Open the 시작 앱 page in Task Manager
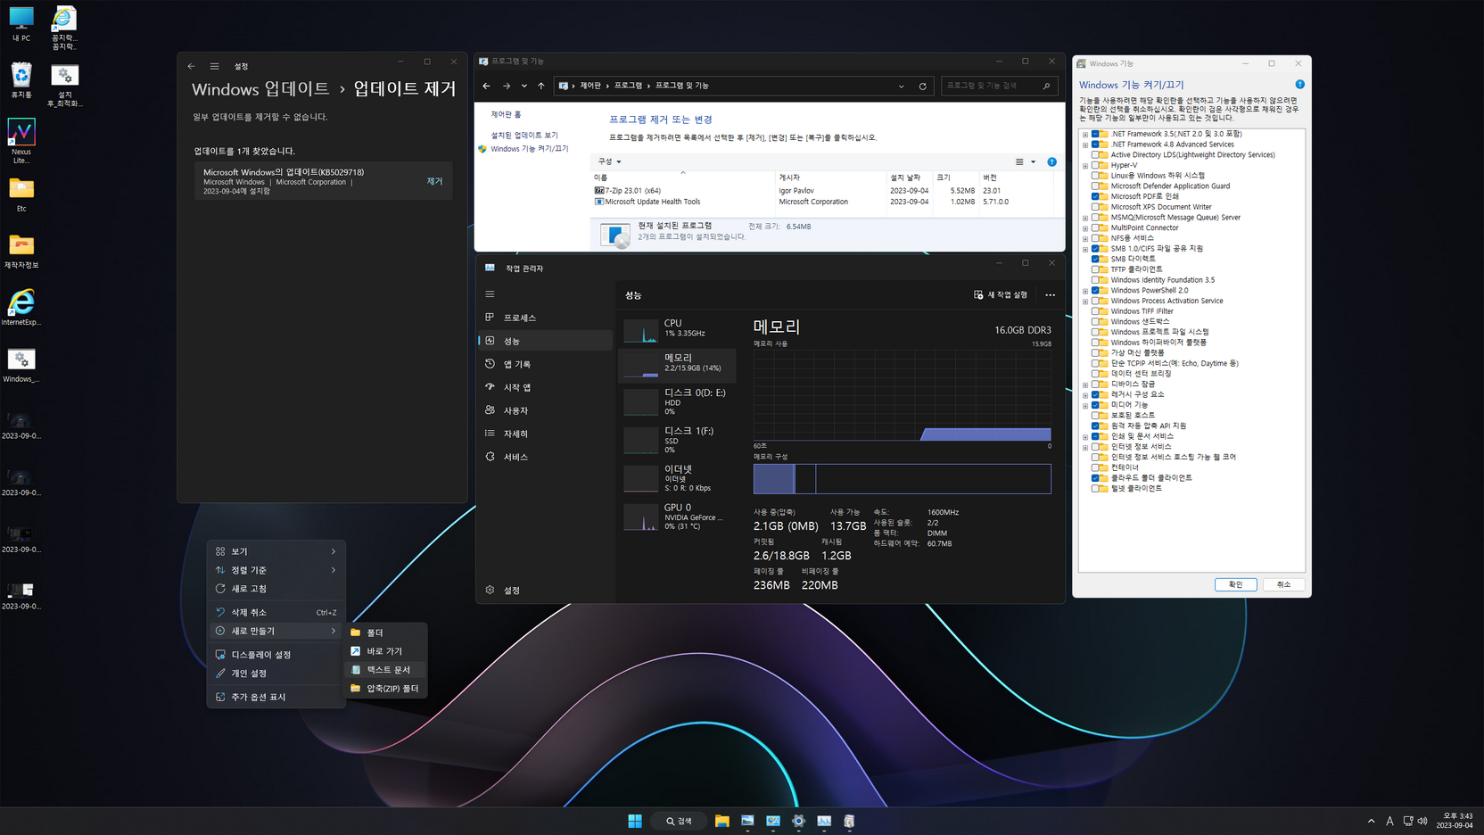The width and height of the screenshot is (1484, 835). tap(545, 387)
